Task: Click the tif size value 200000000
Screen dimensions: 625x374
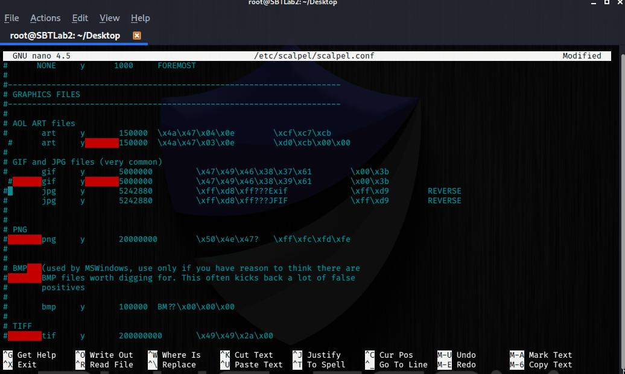Action: click(141, 336)
